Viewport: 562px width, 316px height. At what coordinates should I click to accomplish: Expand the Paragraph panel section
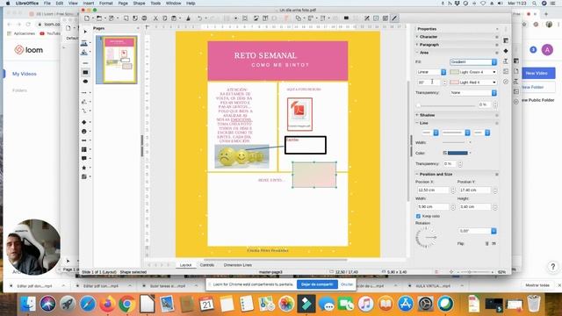[x=429, y=45]
